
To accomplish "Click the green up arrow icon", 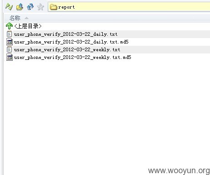I will pyautogui.click(x=9, y=26).
